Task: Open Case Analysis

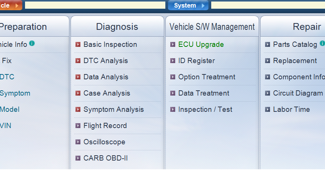Action: point(107,93)
